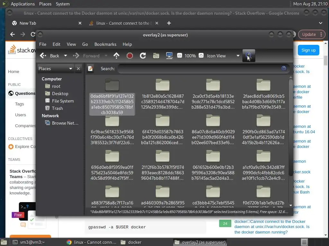Select Trash in Places sidebar

point(54,108)
